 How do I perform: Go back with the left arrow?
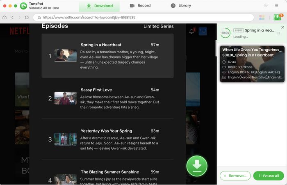point(12,18)
